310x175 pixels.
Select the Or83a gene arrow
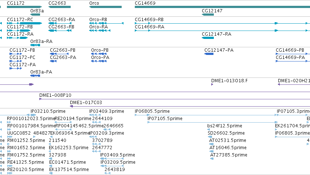35,15
